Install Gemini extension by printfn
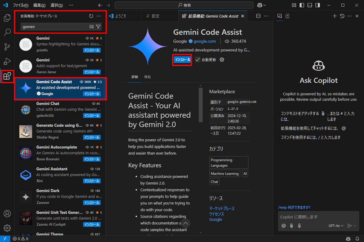364x242 pixels. [92, 50]
